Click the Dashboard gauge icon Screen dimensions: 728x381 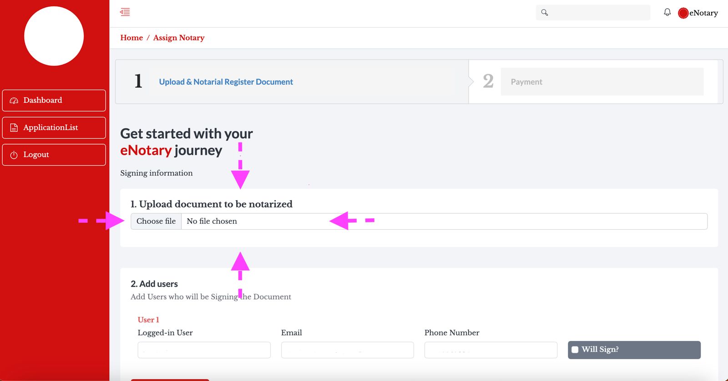[14, 100]
